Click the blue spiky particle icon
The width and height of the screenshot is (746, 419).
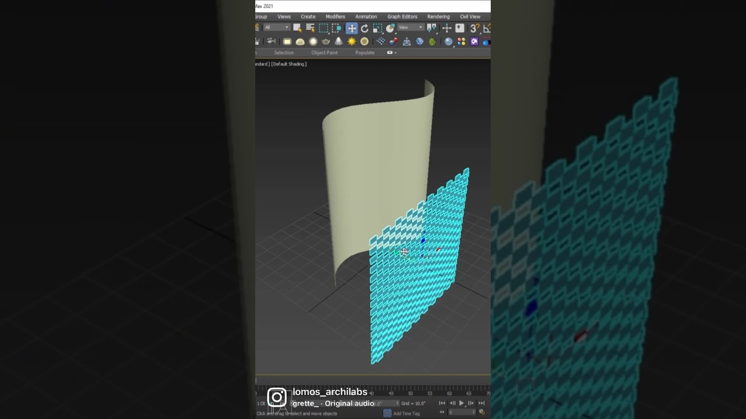click(x=420, y=42)
